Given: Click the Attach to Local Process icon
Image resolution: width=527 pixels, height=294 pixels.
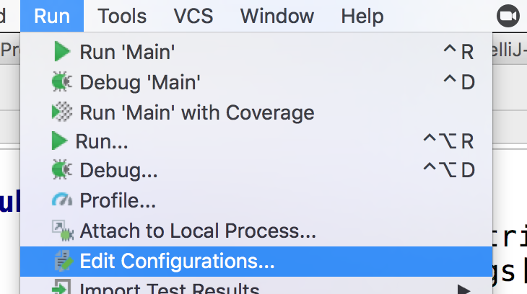Looking at the screenshot, I should click(x=63, y=231).
